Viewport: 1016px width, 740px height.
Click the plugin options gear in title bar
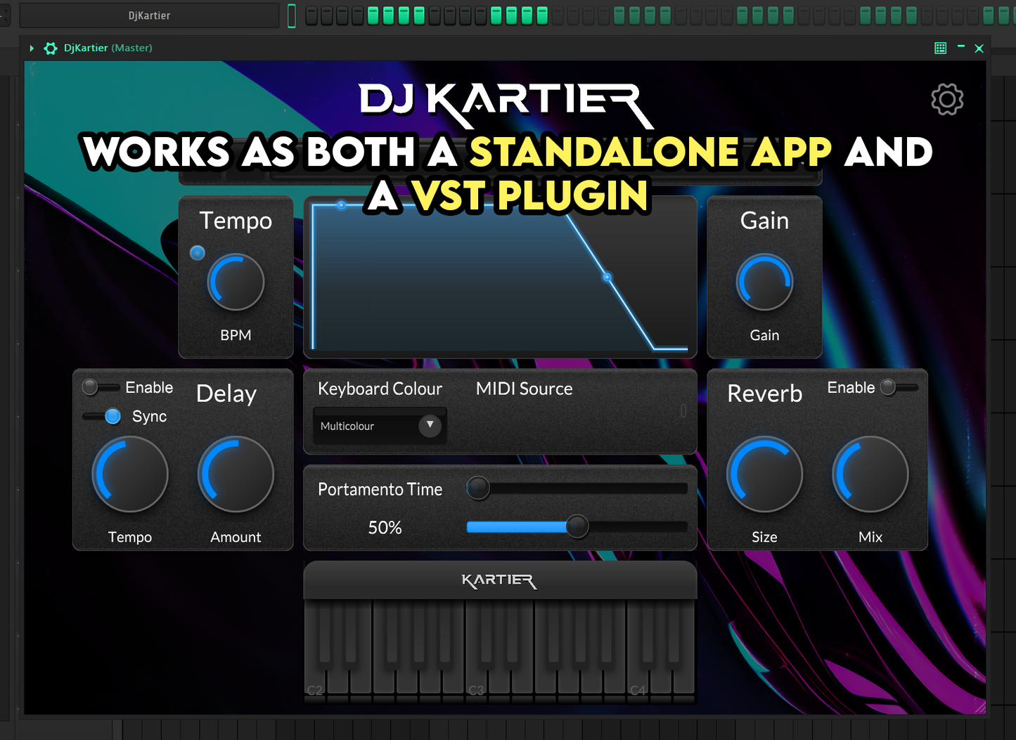51,48
